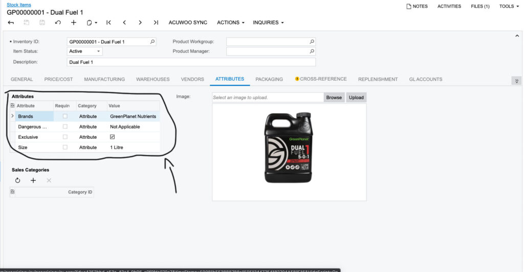
Task: Click the Save and Close icon
Action: [x=27, y=22]
